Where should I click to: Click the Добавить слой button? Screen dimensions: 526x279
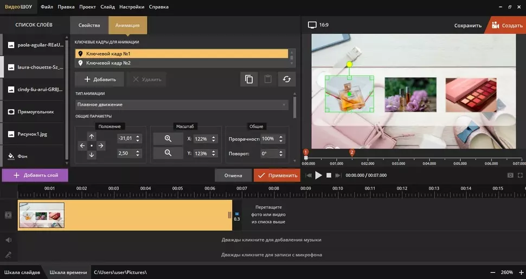pyautogui.click(x=35, y=175)
